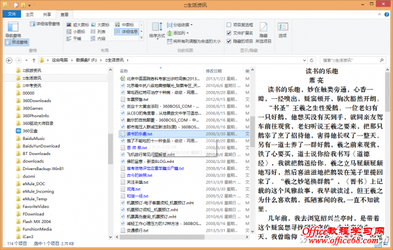
Task: Select the BT Downloads folder
Action: (36, 154)
